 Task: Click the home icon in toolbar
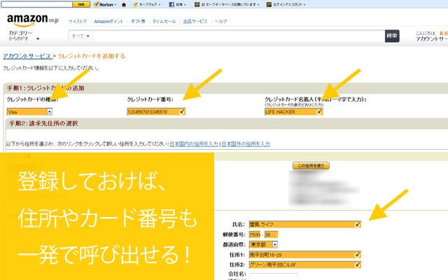124,4
